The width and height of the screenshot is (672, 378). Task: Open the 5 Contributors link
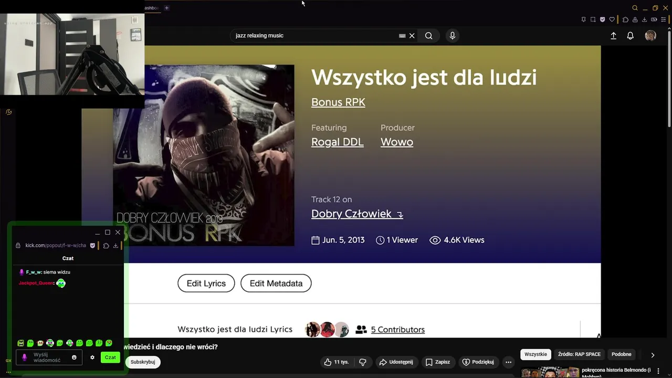pos(398,330)
